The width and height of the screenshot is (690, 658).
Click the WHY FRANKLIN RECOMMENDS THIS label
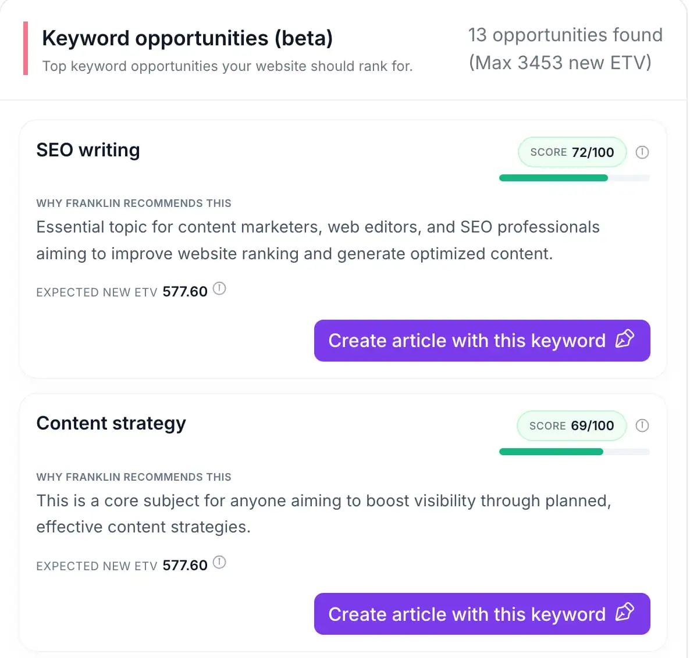click(133, 203)
